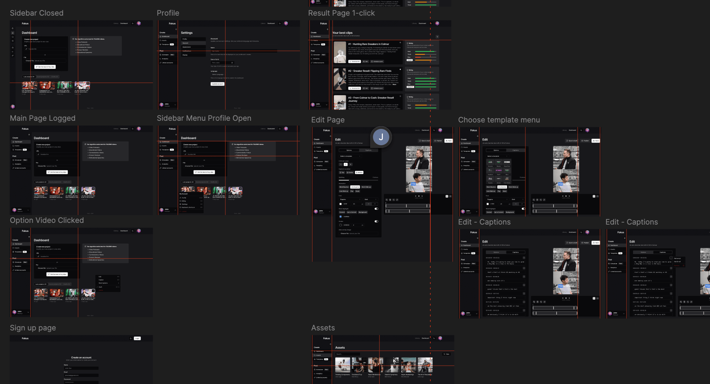This screenshot has height=384, width=710.
Task: Select horizontal layout icon in Edit Page timeline
Action: (x=450, y=196)
